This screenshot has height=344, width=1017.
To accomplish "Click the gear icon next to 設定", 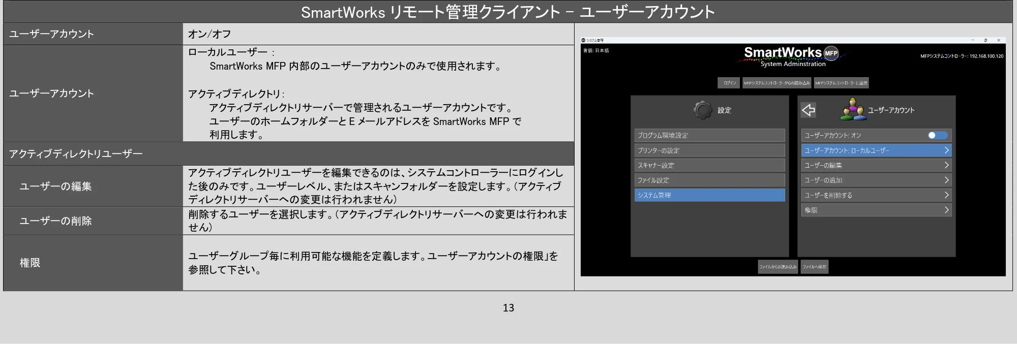I will coord(703,110).
